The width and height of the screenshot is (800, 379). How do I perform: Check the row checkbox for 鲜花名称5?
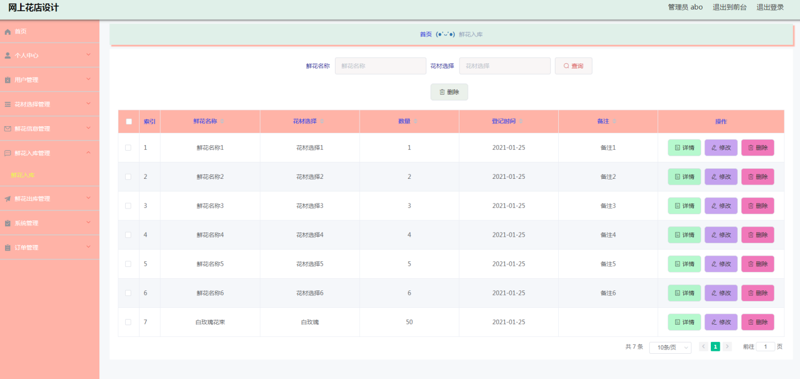point(128,264)
